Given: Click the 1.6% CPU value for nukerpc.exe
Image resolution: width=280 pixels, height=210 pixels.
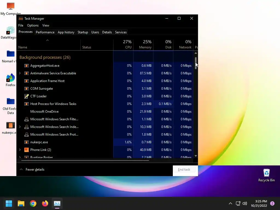Looking at the screenshot, I should tap(128, 142).
